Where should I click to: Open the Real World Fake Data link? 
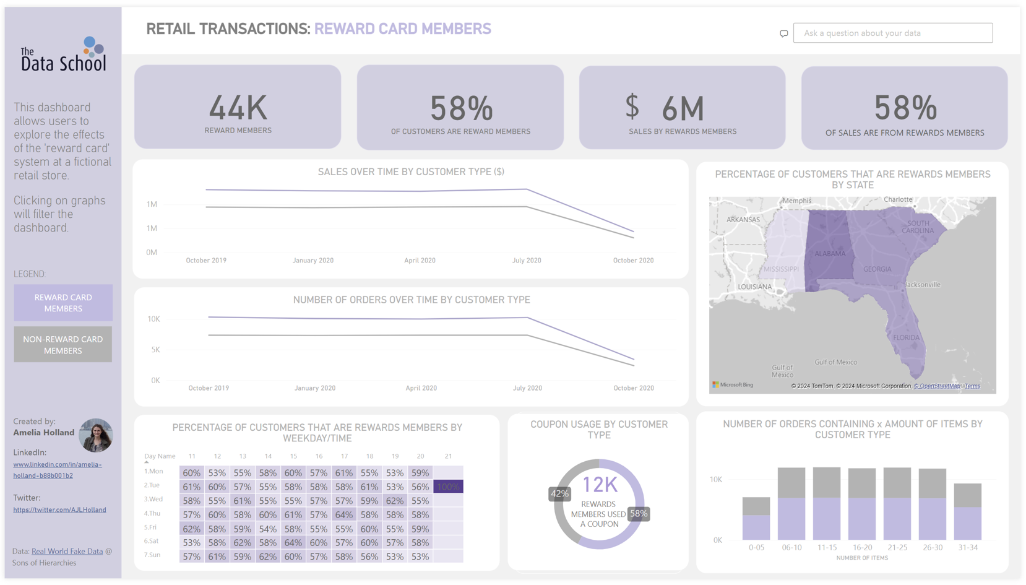67,551
